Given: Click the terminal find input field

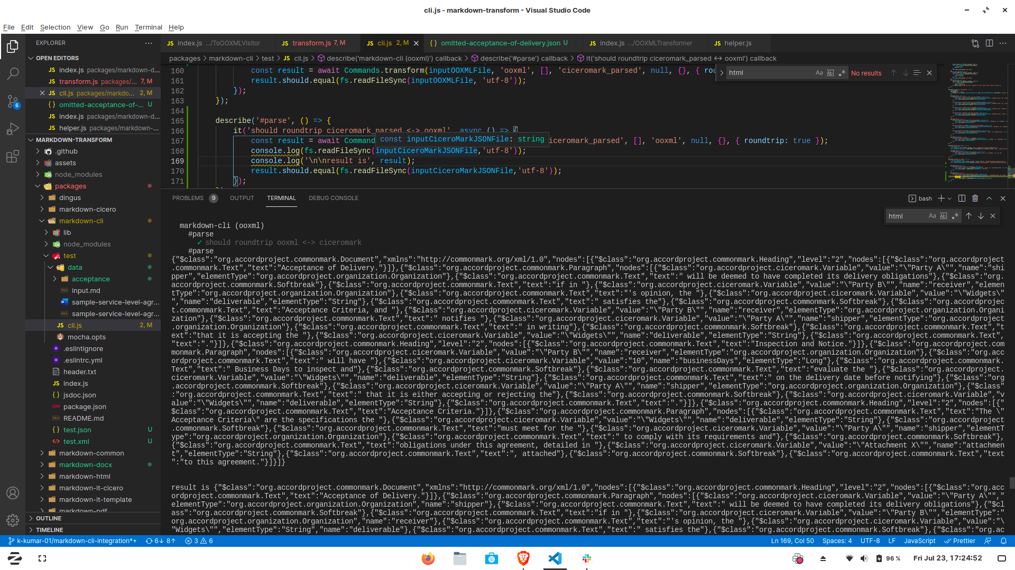Looking at the screenshot, I should coord(905,216).
